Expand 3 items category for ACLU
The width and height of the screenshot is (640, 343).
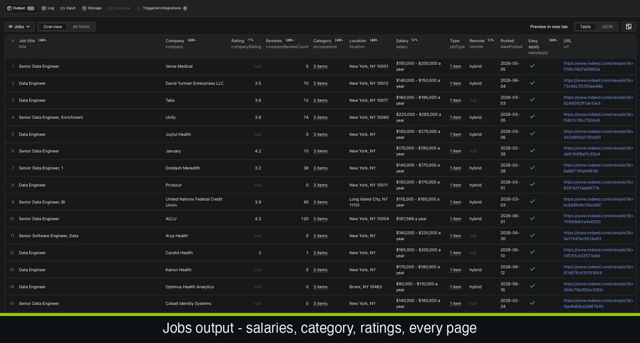point(320,219)
